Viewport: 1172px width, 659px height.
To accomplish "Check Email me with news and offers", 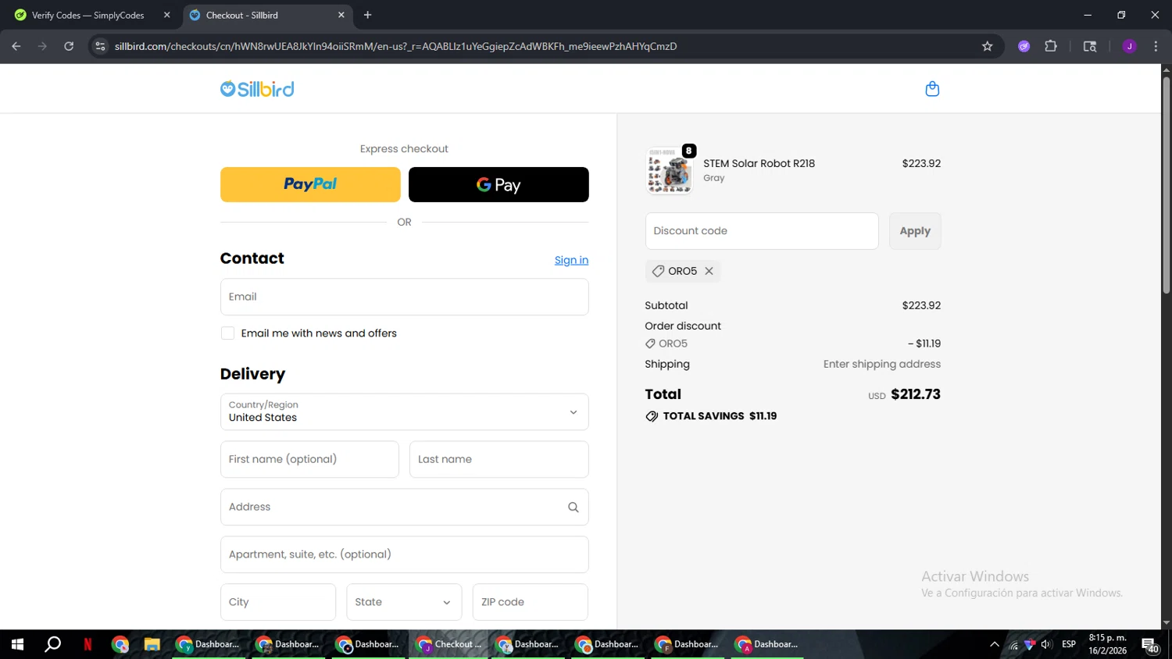I will click(x=227, y=333).
